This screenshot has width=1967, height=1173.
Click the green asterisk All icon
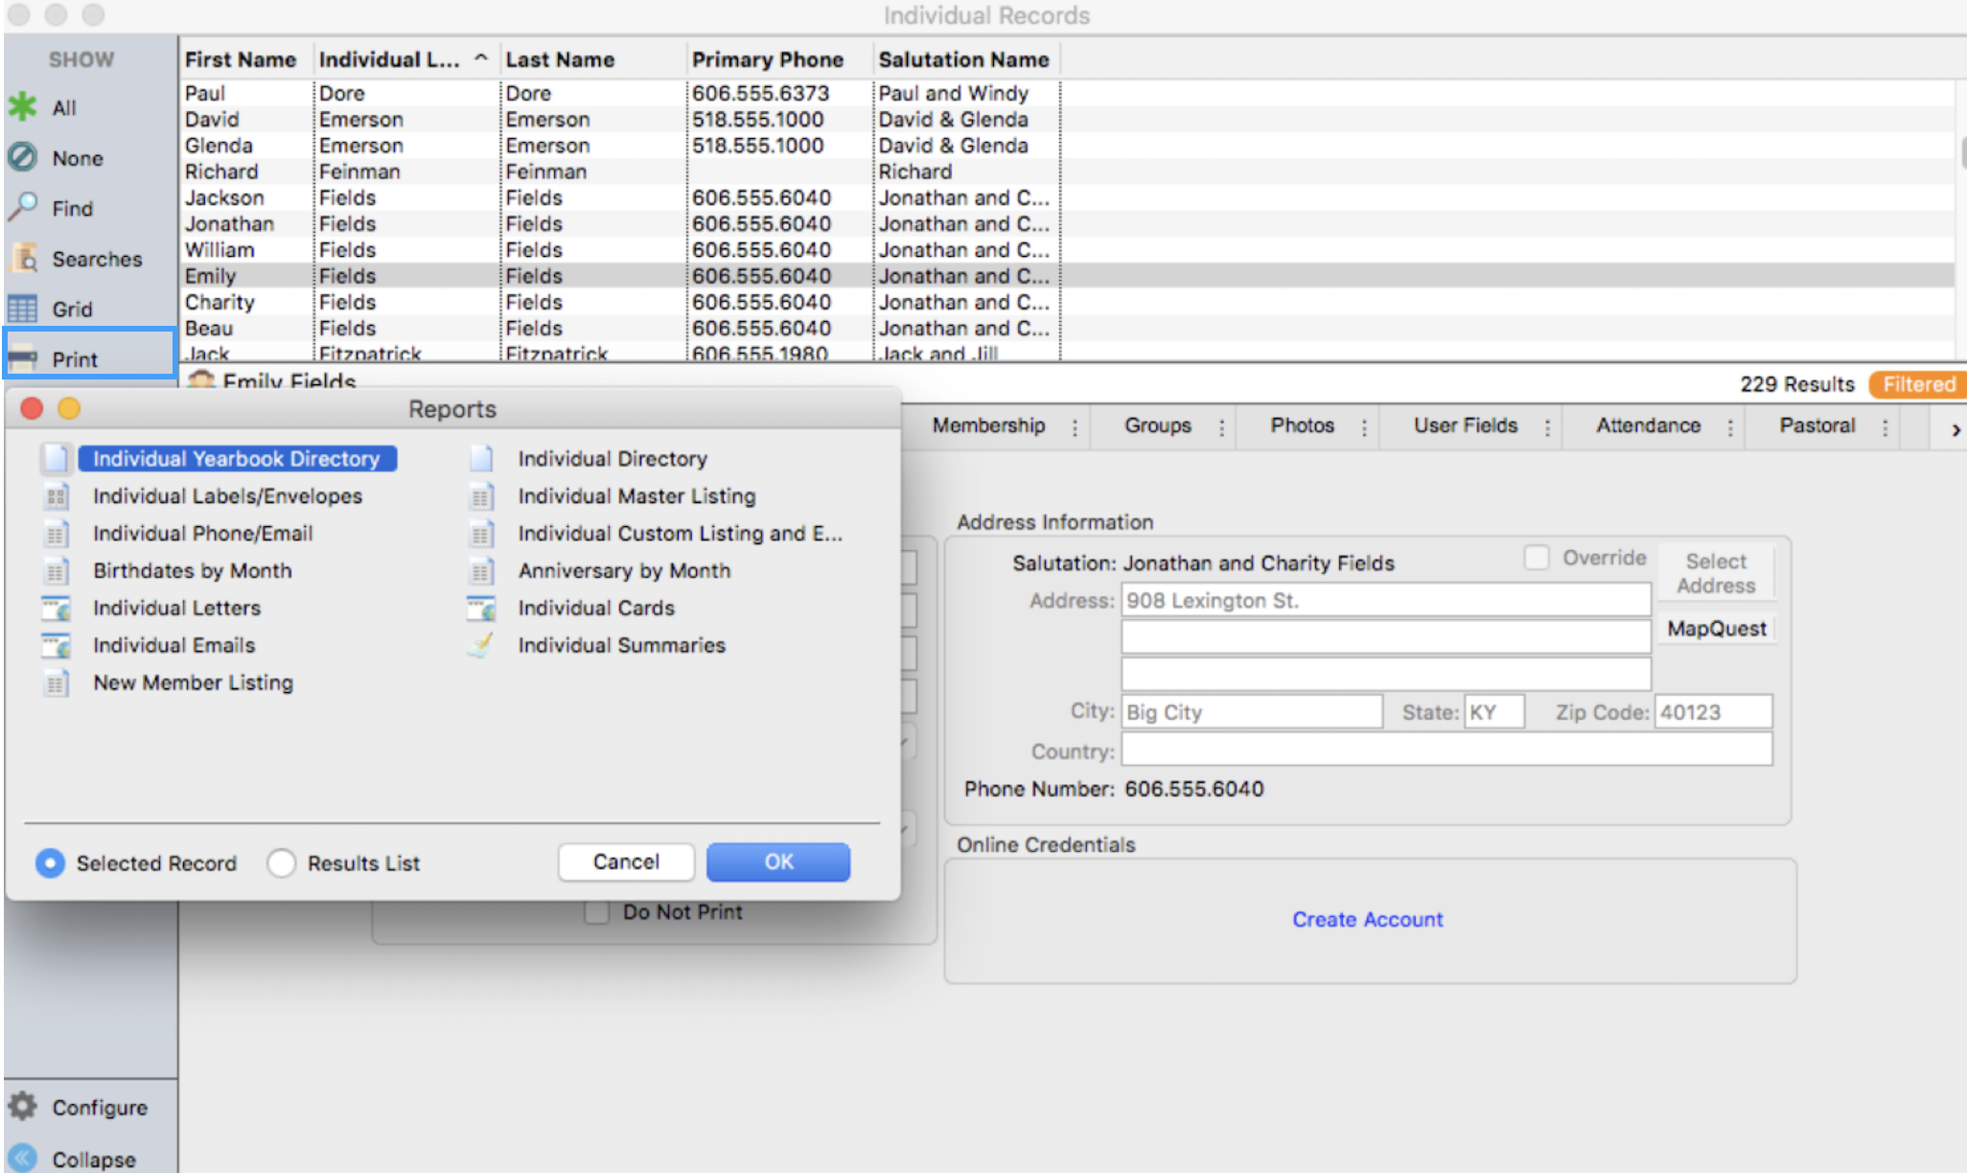pyautogui.click(x=23, y=106)
